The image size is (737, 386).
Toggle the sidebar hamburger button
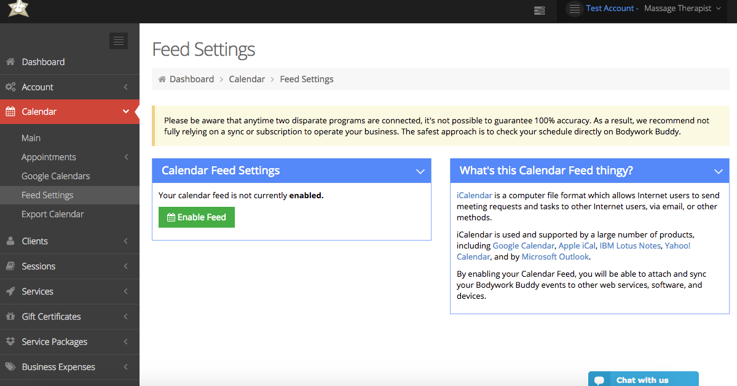pos(119,41)
